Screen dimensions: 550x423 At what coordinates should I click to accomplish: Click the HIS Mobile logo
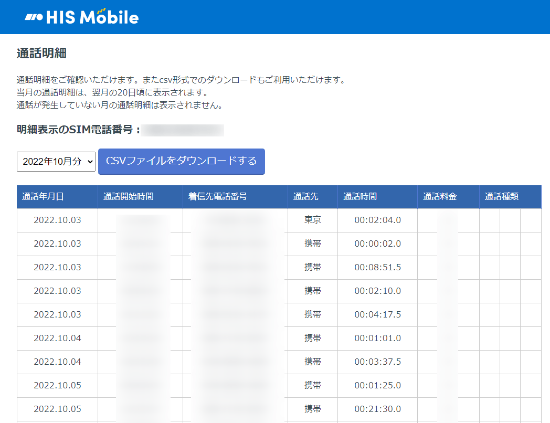(82, 16)
